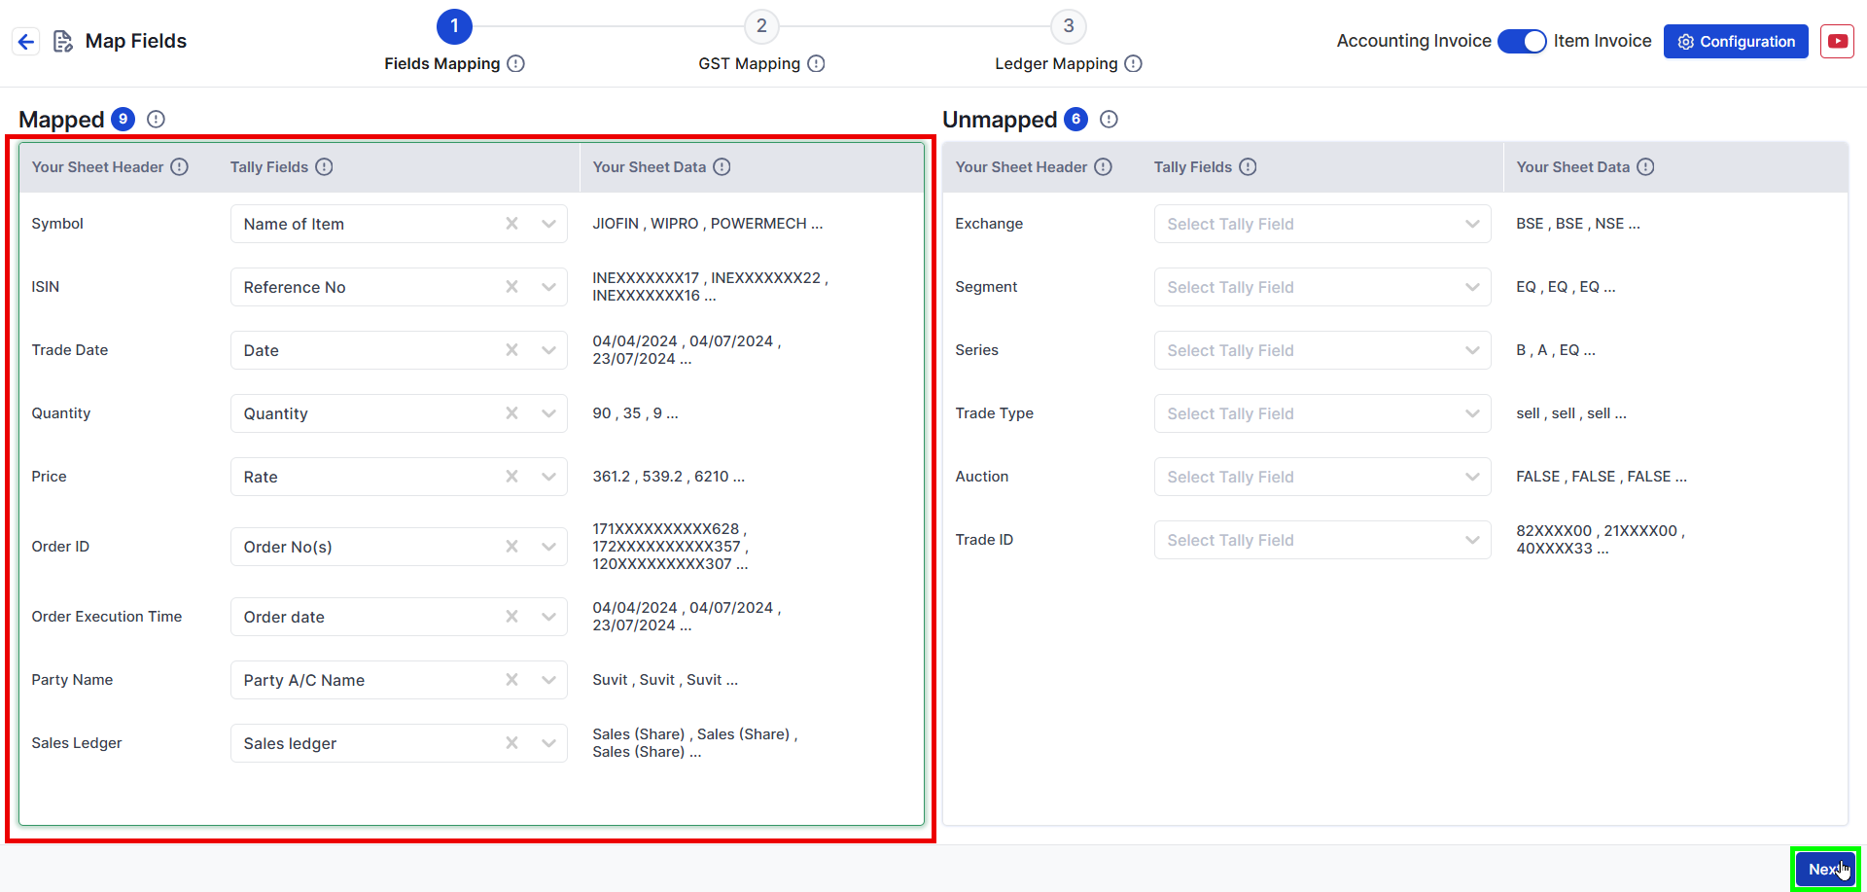Click info icon beside Unmapped heading

[1109, 119]
